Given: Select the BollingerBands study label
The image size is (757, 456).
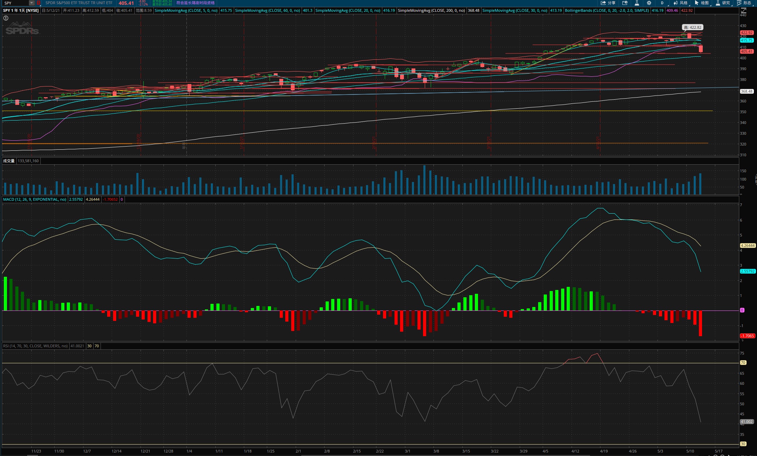Looking at the screenshot, I should point(607,10).
